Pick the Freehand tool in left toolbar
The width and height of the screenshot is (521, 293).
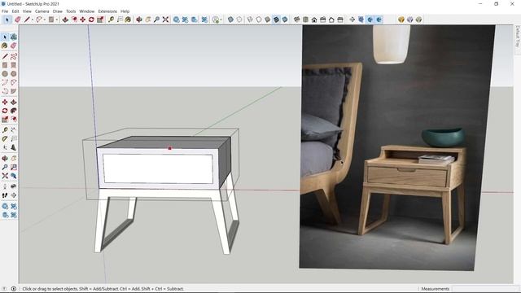click(14, 56)
